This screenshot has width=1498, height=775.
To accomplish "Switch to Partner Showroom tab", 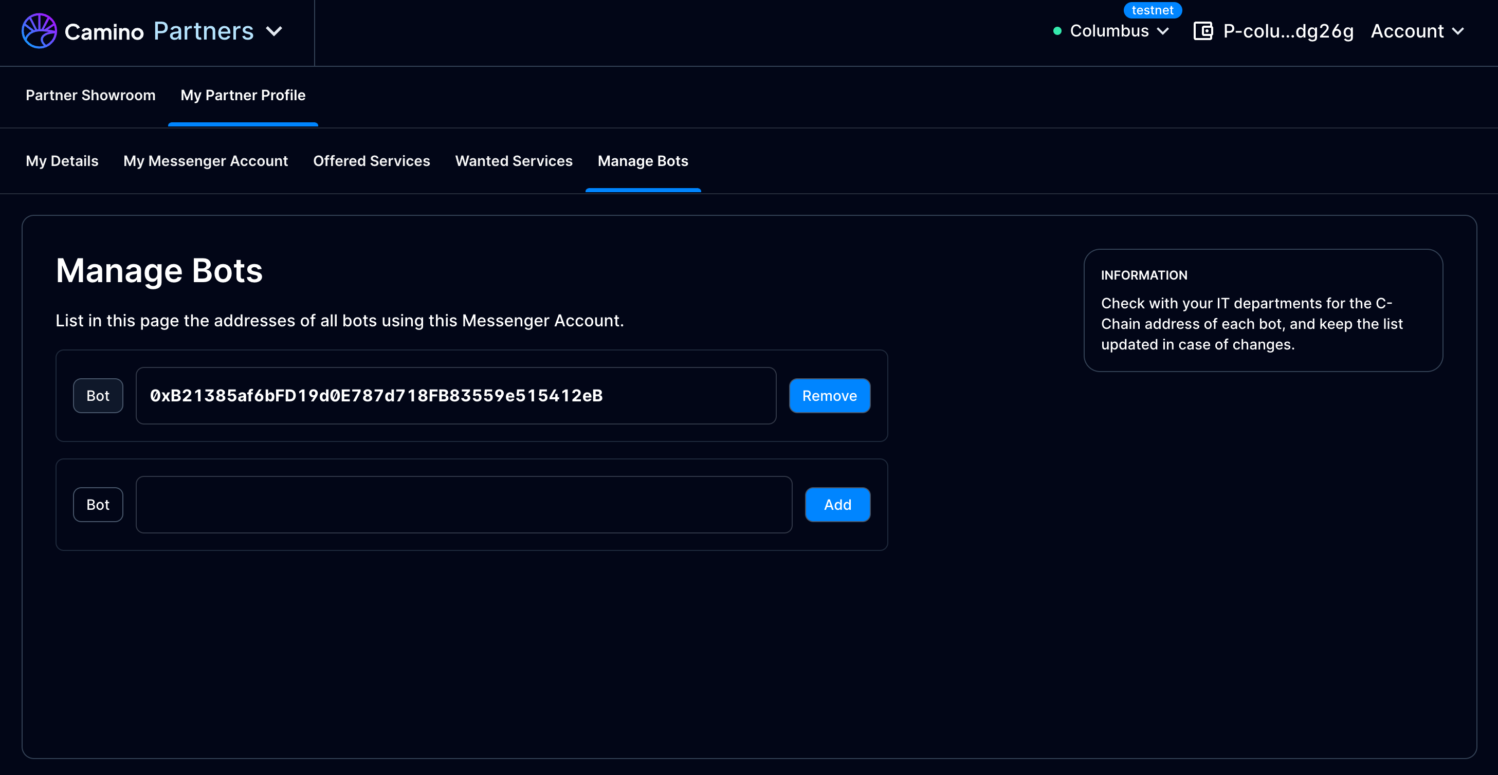I will pyautogui.click(x=90, y=96).
